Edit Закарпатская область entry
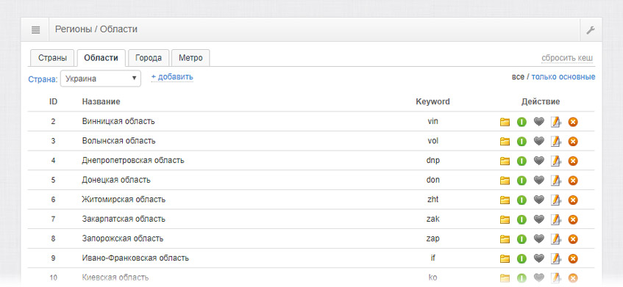623x287 pixels. pos(555,219)
